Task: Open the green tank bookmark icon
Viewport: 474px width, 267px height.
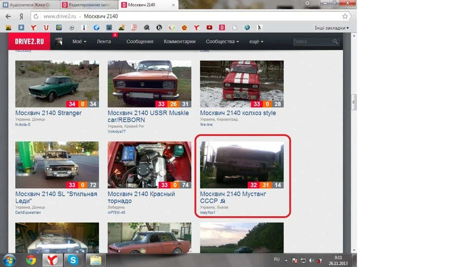Action: (121, 28)
